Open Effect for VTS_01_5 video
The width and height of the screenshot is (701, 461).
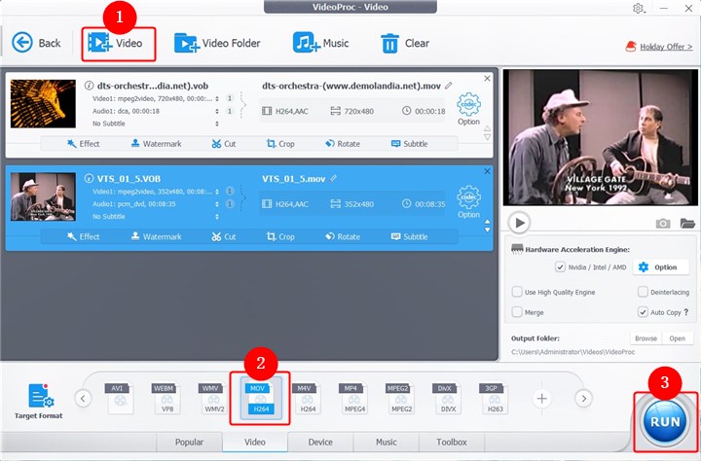[x=83, y=236]
